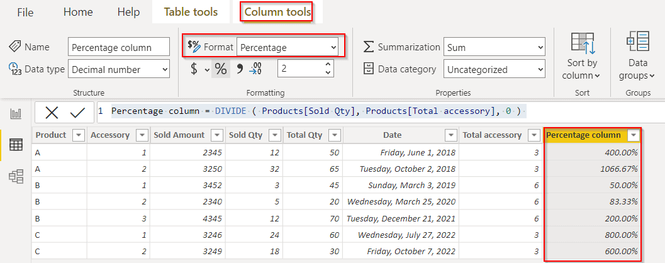665x263 pixels.
Task: Cancel the formula with X button
Action: pyautogui.click(x=52, y=113)
